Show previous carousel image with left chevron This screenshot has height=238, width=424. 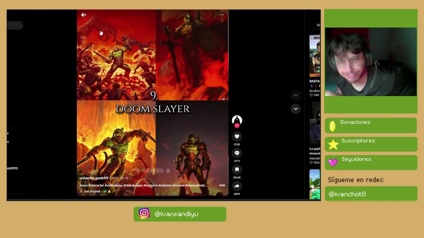138,171
